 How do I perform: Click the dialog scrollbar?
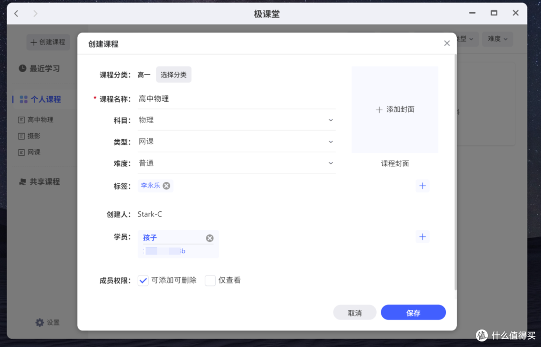pos(455,172)
